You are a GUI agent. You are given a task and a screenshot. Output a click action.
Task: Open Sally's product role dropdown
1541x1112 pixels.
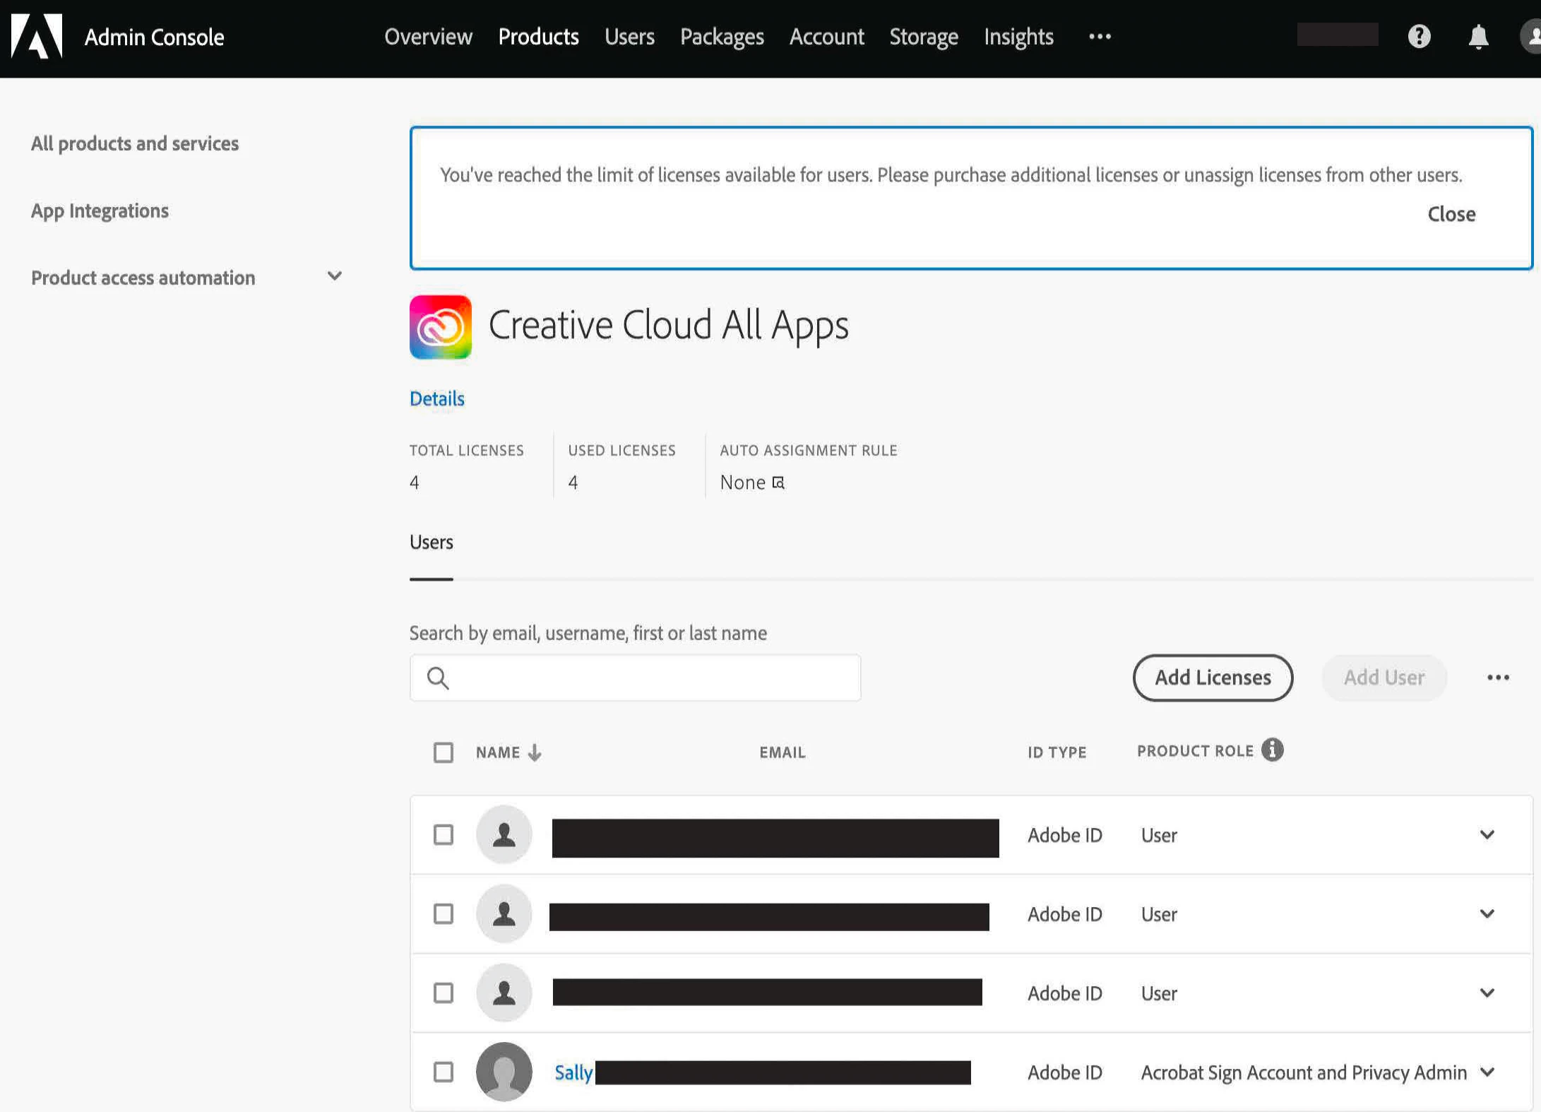(x=1487, y=1072)
